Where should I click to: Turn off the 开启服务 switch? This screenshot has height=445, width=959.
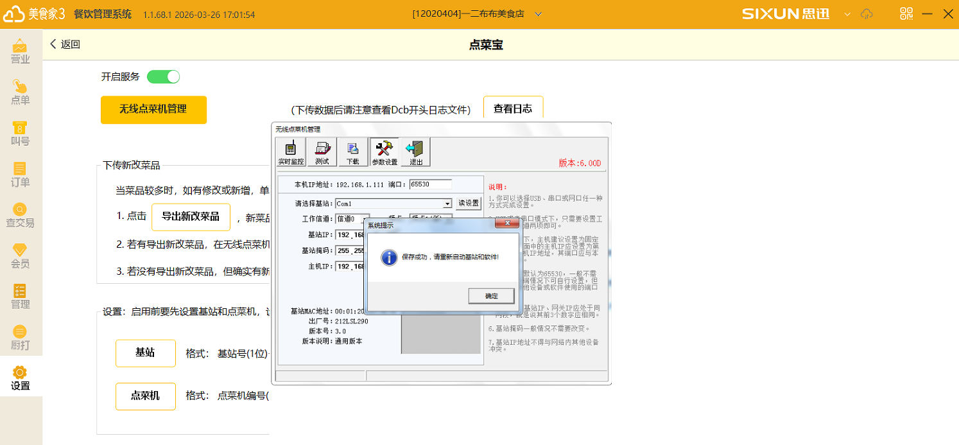pyautogui.click(x=164, y=77)
